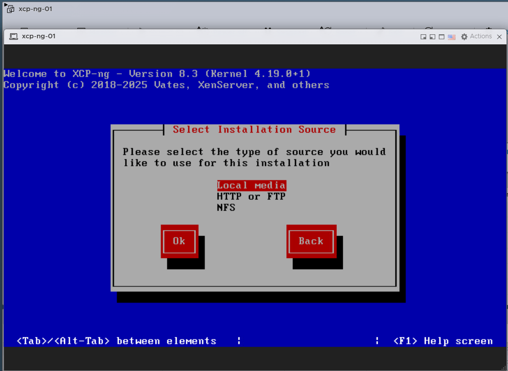Click the VM icon beside the top xcp-ng-01 title

coord(11,10)
